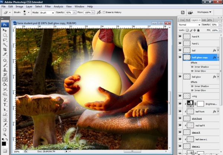
Task: Toggle lock transparent pixels
Action: 187,30
